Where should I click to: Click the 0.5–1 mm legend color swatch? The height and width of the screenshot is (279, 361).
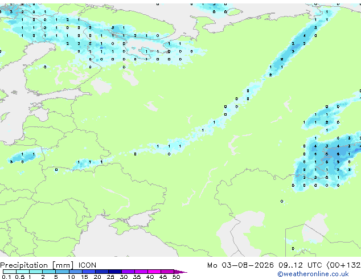[x=23, y=272]
